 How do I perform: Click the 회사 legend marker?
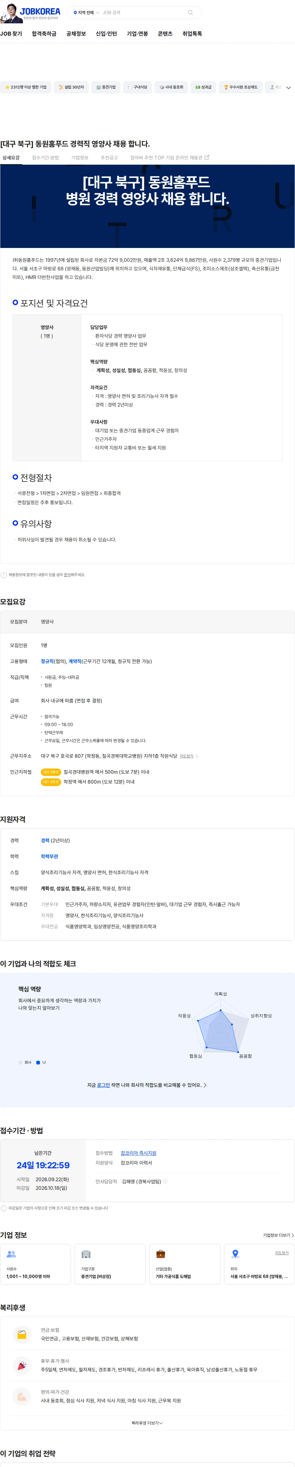[21, 1063]
